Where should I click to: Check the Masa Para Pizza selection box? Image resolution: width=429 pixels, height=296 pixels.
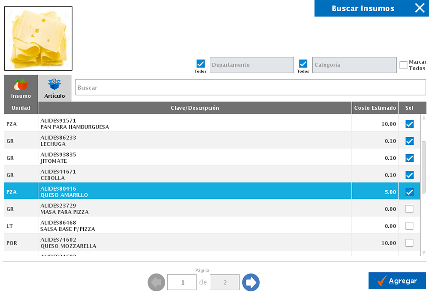click(409, 209)
